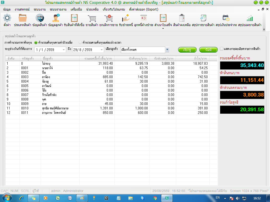Open file explorer folder in taskbar
This screenshot has width=270, height=202.
pos(130,198)
